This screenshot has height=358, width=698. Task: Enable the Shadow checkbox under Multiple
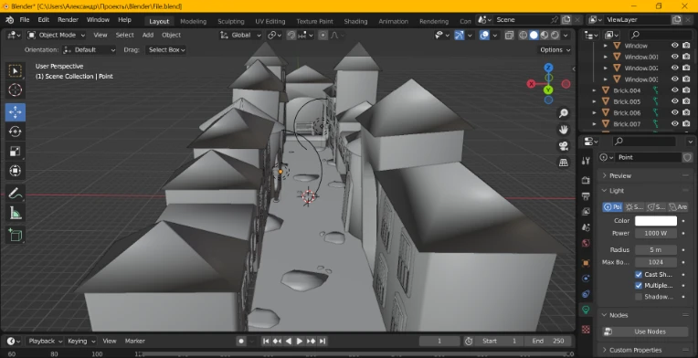(x=639, y=297)
